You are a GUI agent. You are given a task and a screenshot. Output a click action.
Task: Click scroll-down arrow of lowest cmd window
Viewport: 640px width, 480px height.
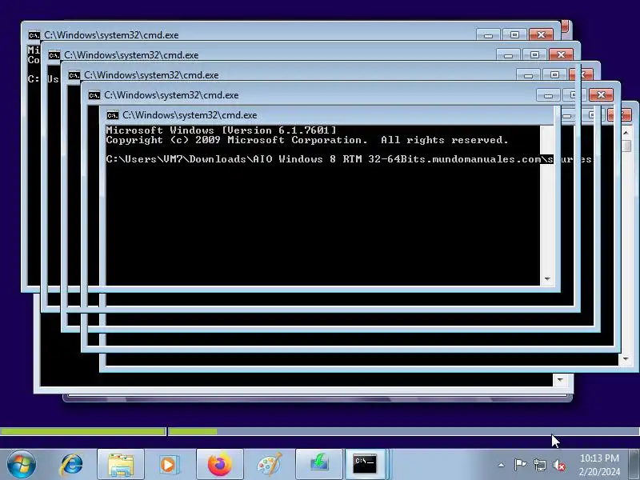[560, 380]
